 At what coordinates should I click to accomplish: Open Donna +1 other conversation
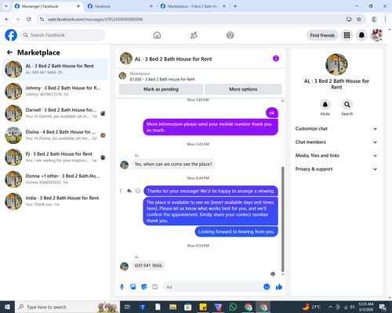point(55,179)
